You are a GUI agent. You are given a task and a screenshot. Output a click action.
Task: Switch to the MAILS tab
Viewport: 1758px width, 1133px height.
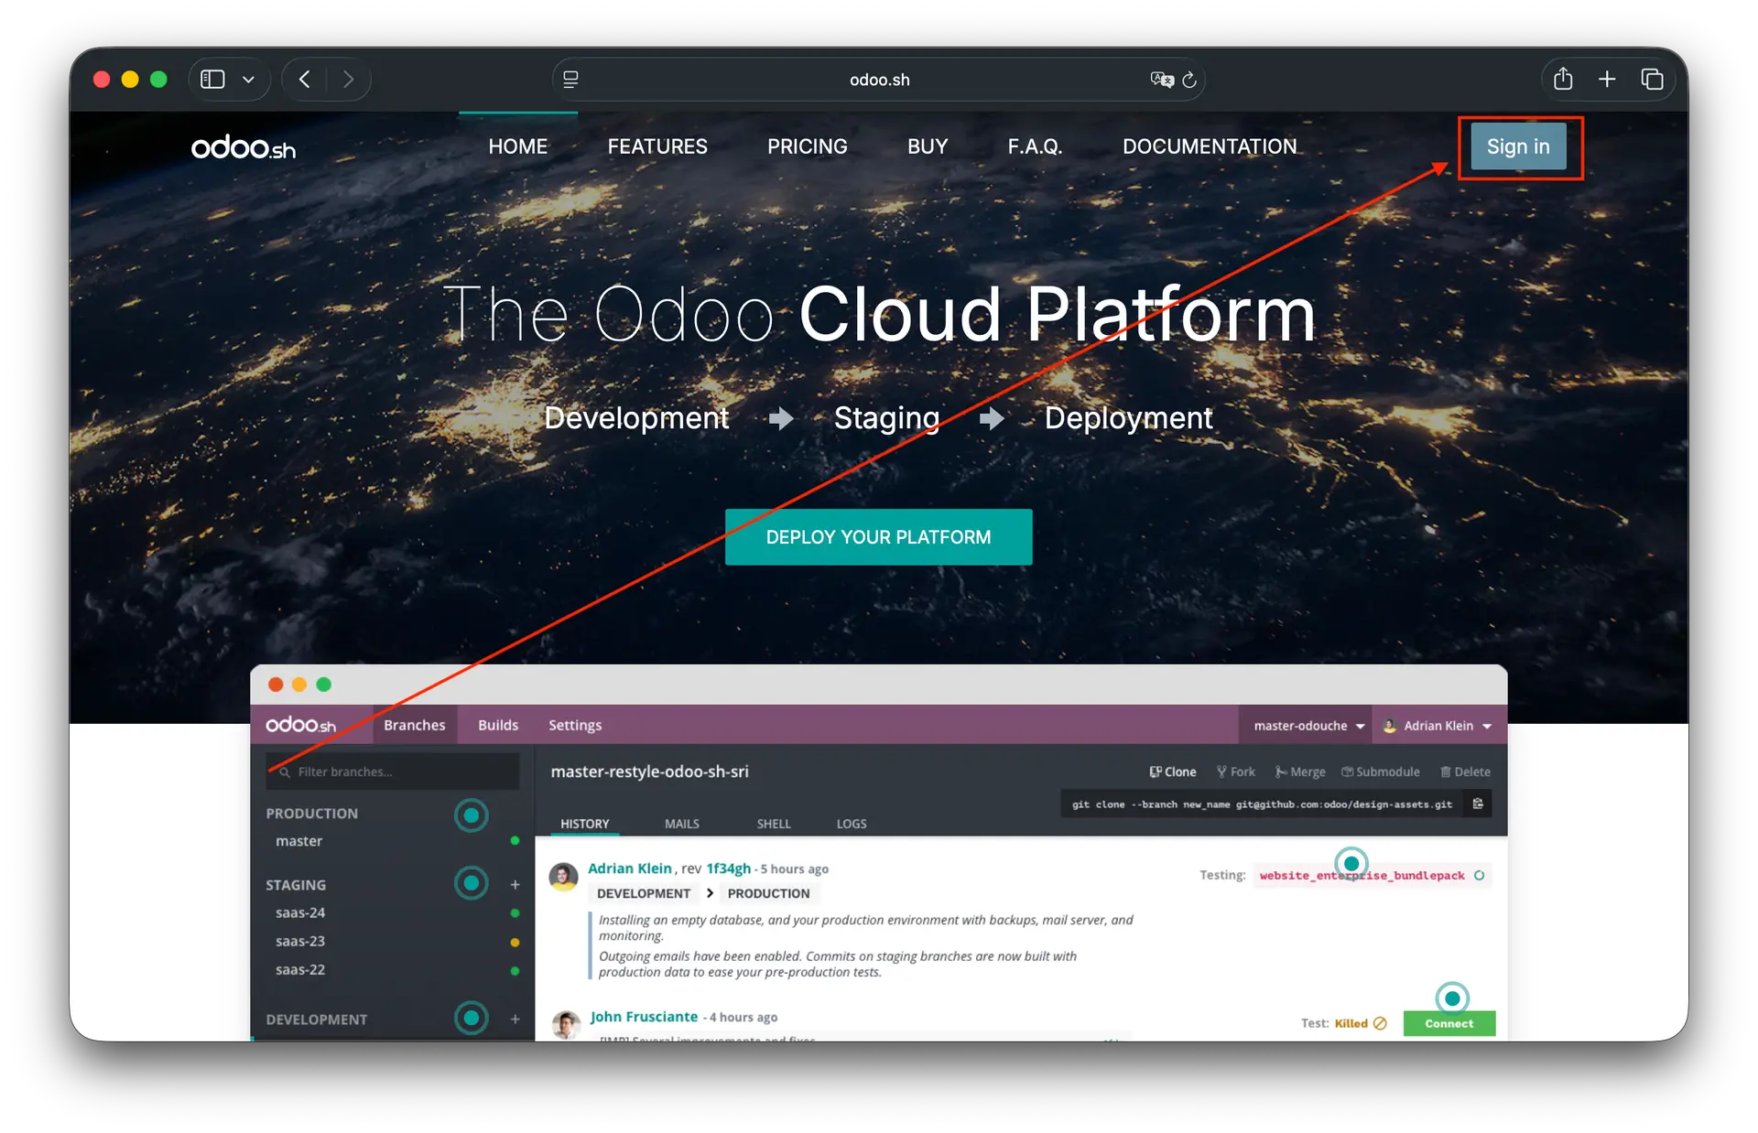point(682,824)
